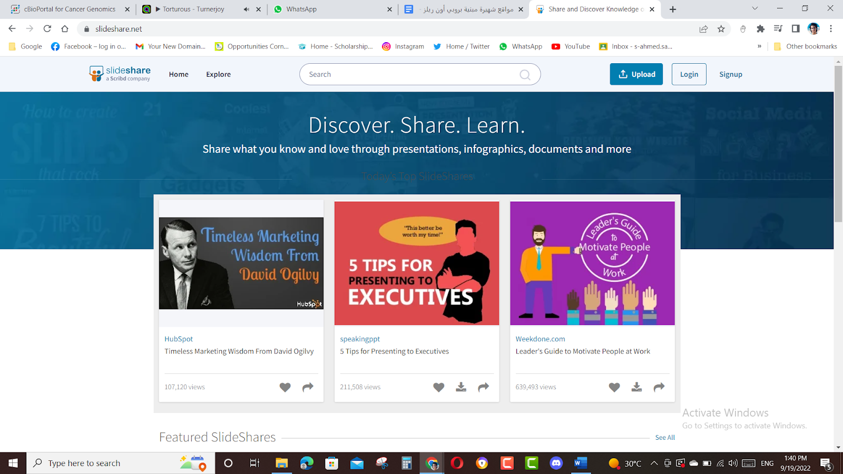The image size is (843, 474).
Task: Reload the current page
Action: [47, 29]
